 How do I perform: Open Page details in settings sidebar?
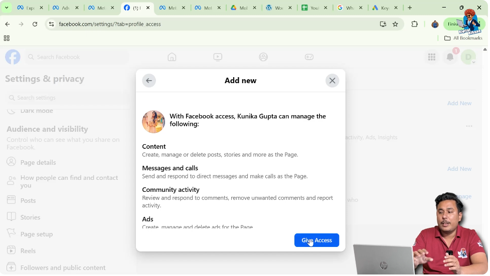coord(38,163)
